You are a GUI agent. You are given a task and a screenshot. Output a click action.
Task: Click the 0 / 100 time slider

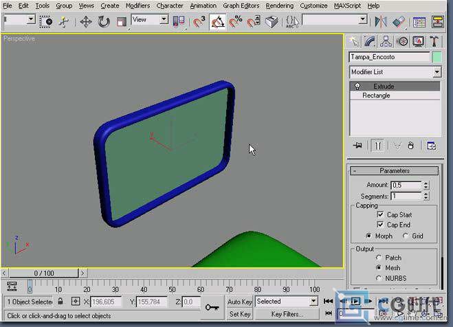coord(43,273)
